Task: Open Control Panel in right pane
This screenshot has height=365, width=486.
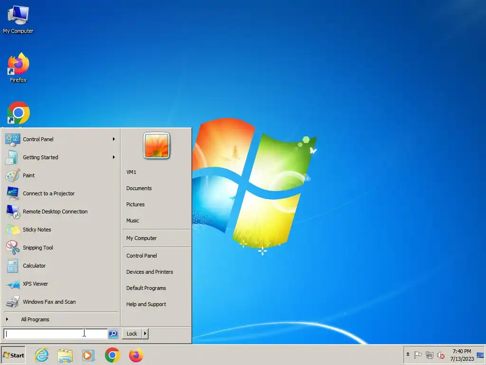Action: click(x=141, y=256)
